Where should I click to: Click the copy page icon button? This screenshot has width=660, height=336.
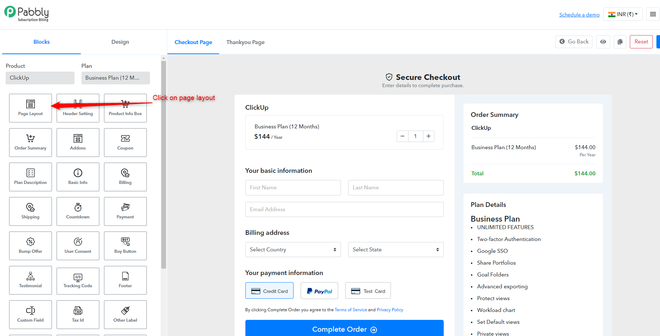(x=620, y=42)
